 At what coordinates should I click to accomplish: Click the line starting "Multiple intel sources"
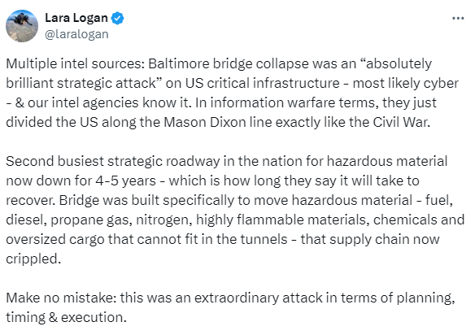tap(219, 64)
